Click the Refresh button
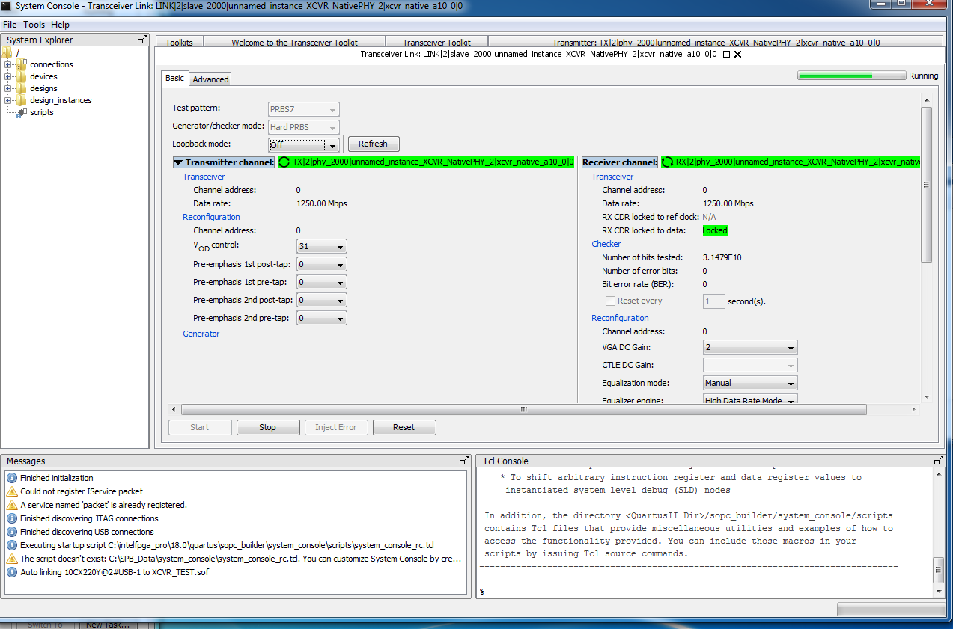This screenshot has height=629, width=953. (x=373, y=144)
